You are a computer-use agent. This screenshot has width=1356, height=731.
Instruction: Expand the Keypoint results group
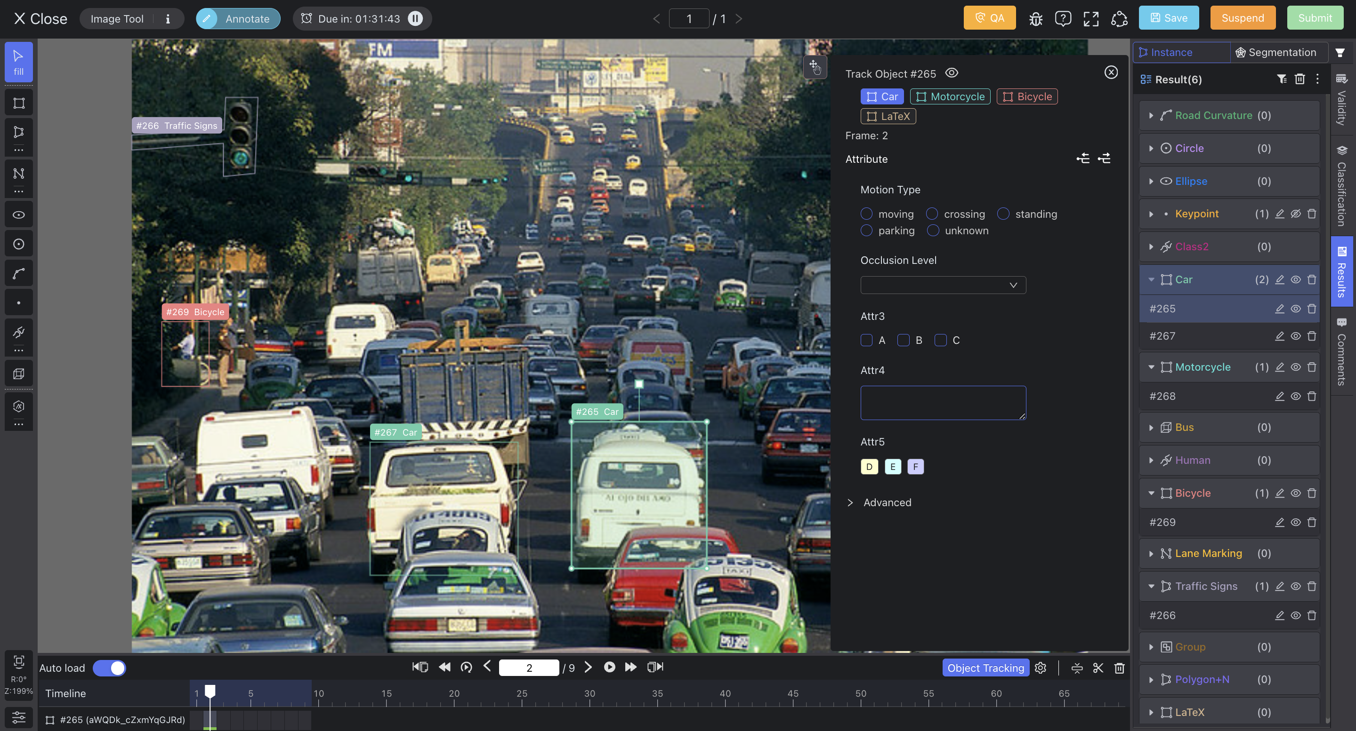(x=1151, y=214)
